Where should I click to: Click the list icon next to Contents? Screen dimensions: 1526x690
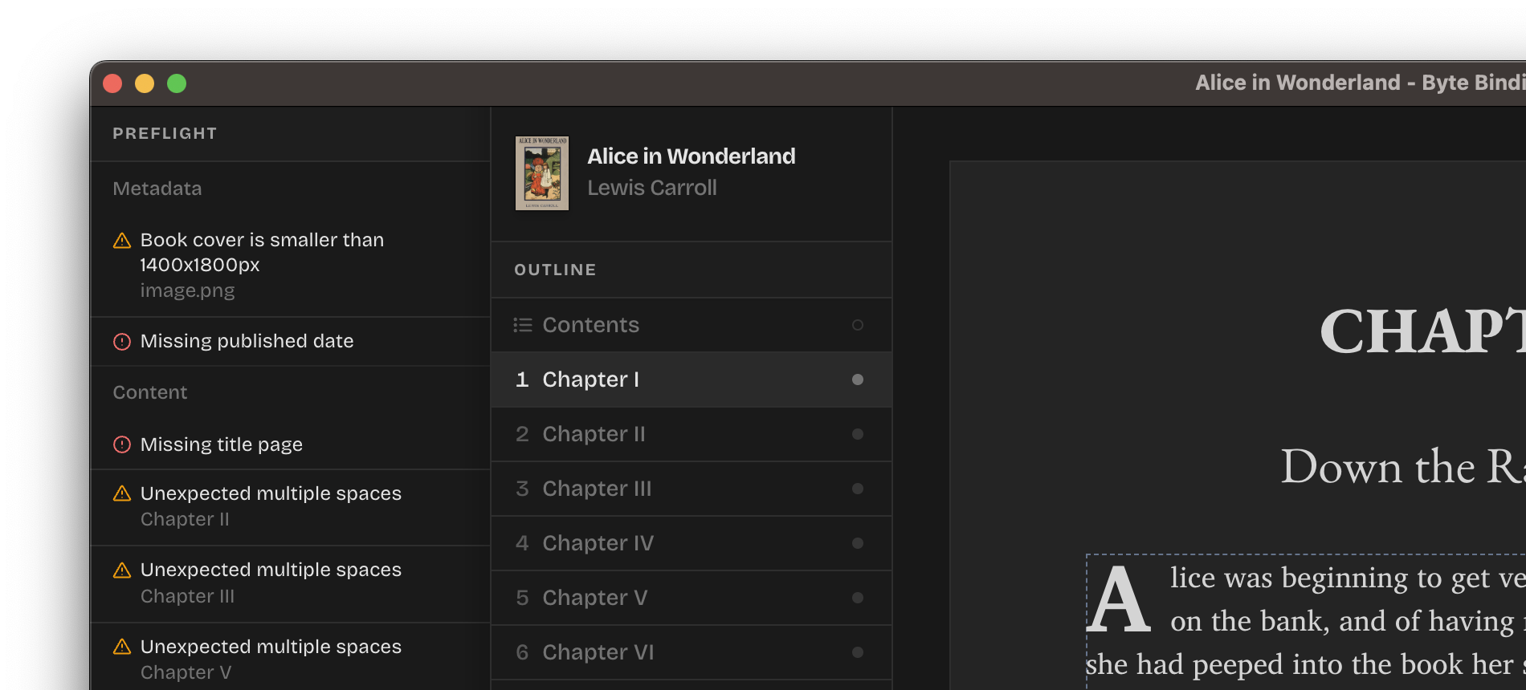pos(523,325)
